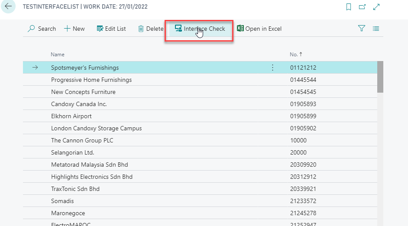Image resolution: width=408 pixels, height=226 pixels.
Task: Click Edit List action
Action: [111, 29]
